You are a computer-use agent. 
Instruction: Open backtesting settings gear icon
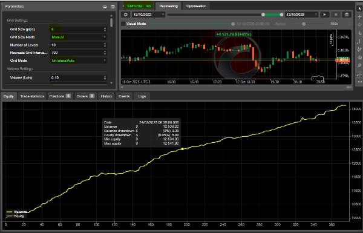pos(126,15)
